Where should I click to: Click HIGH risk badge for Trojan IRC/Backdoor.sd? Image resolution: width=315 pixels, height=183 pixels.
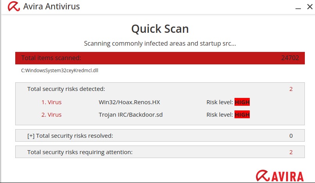[x=242, y=115]
